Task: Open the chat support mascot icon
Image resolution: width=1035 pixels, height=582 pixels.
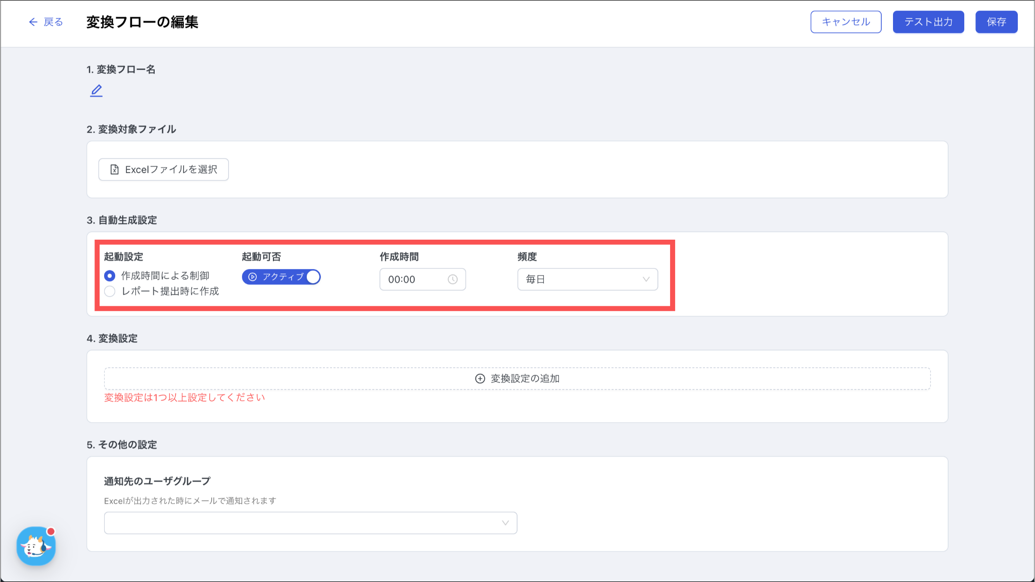Action: coord(36,546)
